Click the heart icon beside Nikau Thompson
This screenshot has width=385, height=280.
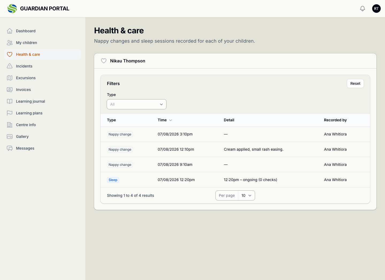pos(104,61)
